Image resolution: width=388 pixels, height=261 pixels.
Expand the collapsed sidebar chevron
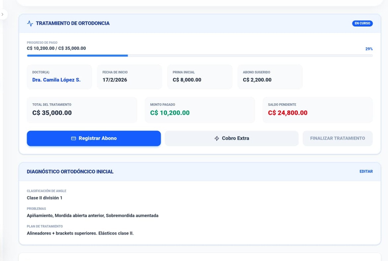pos(2,14)
